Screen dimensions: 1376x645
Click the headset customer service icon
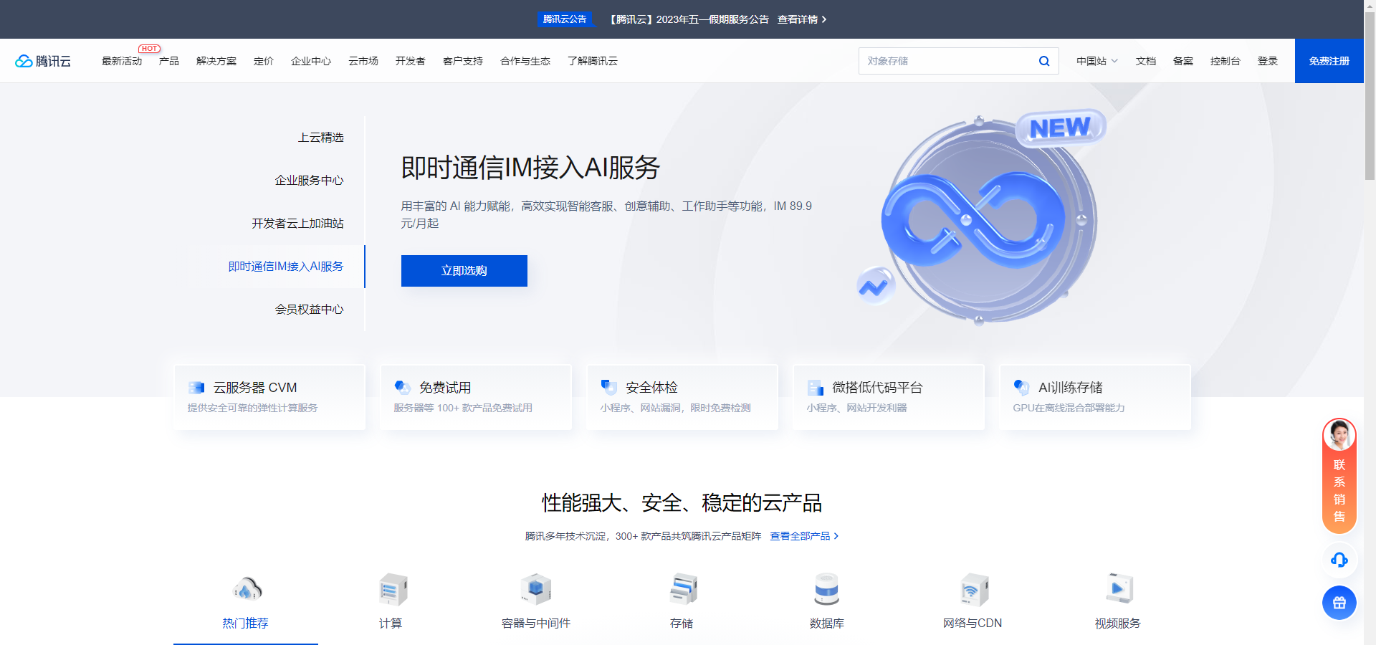pyautogui.click(x=1339, y=560)
